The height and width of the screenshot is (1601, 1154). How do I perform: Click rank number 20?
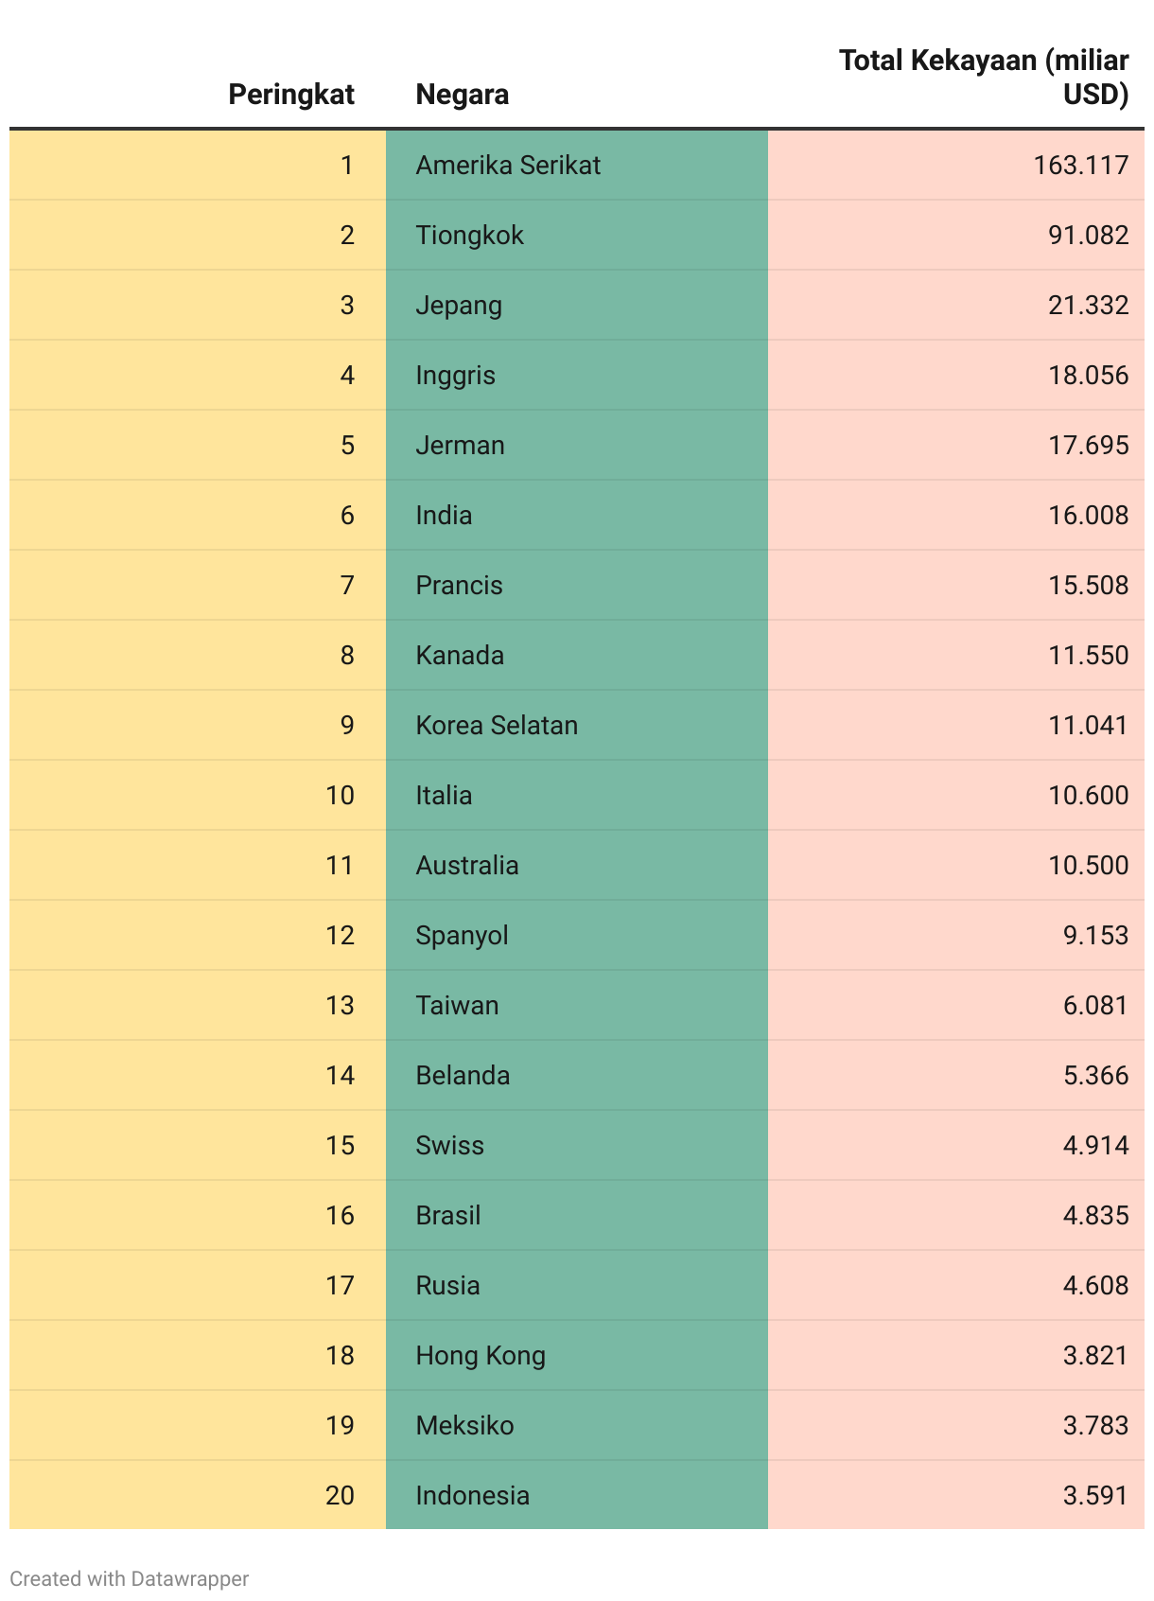coord(340,1496)
